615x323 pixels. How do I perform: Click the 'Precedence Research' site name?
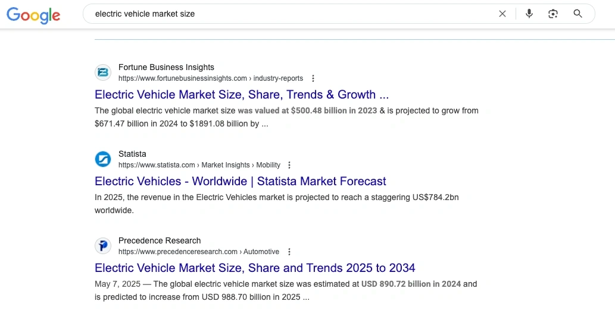click(160, 241)
